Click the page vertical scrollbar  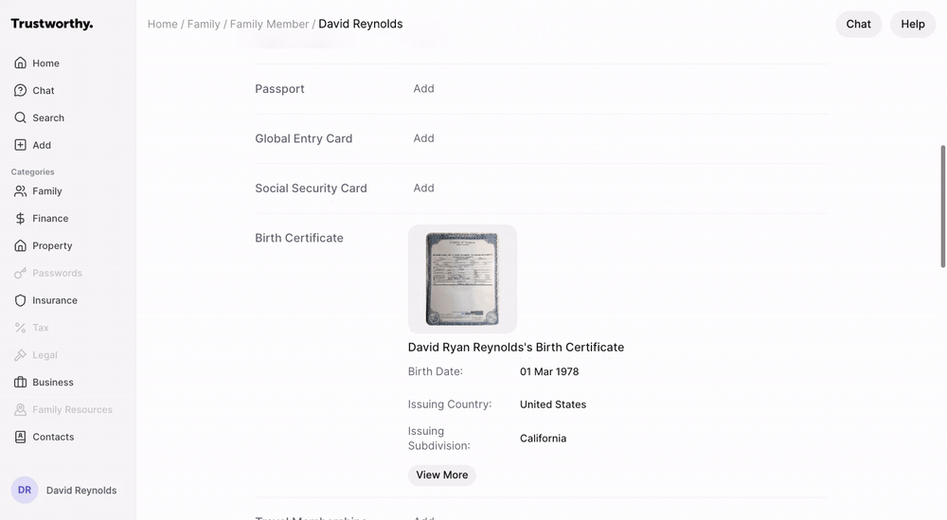click(942, 206)
